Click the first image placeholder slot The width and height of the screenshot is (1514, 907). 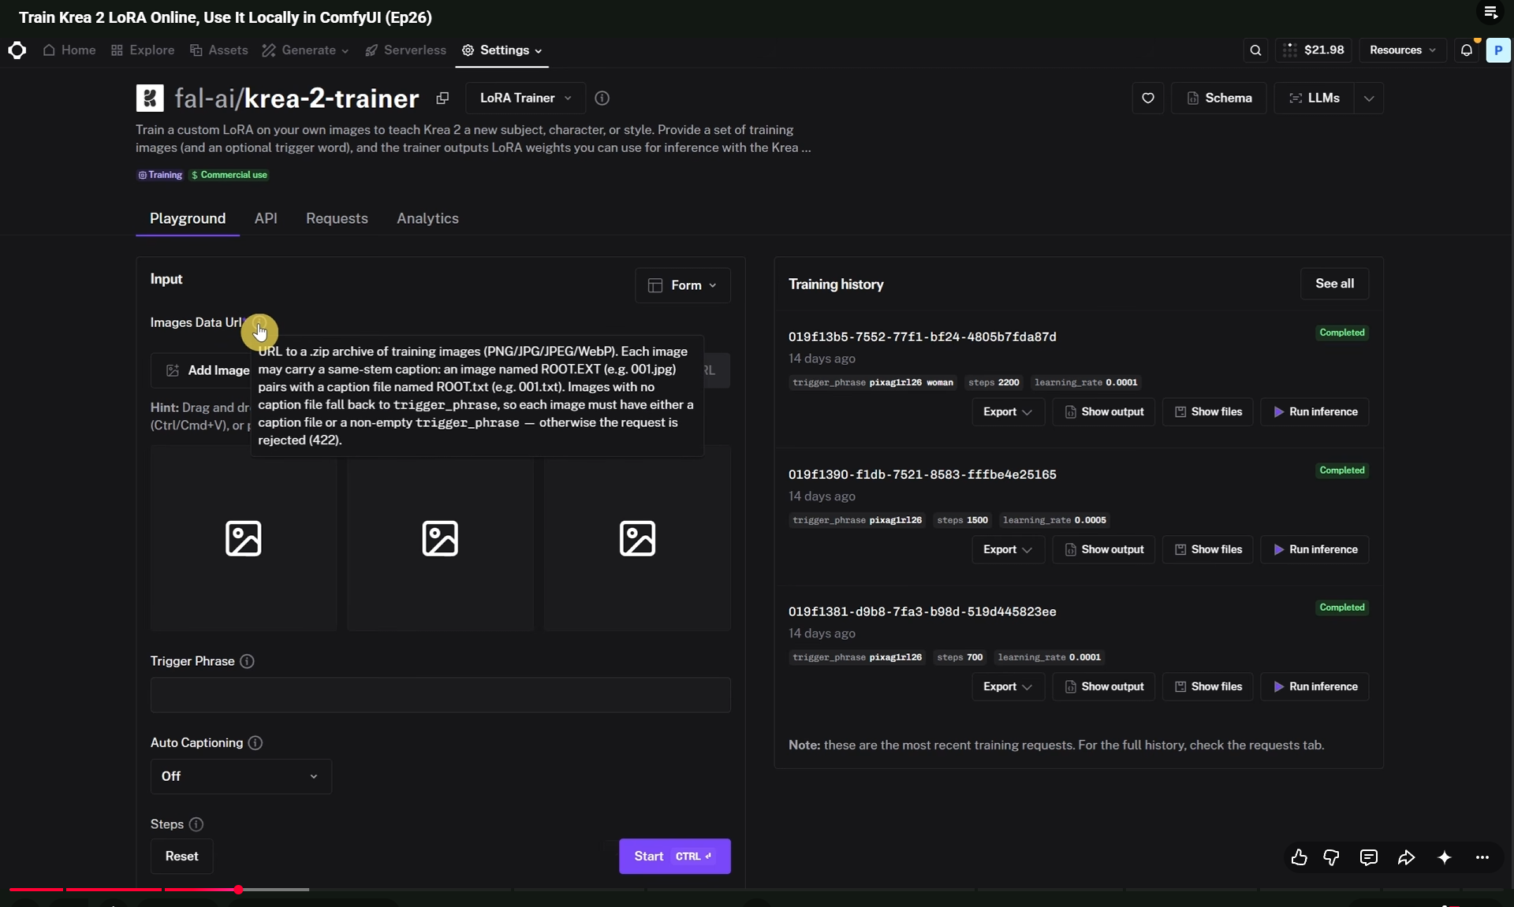(x=244, y=538)
